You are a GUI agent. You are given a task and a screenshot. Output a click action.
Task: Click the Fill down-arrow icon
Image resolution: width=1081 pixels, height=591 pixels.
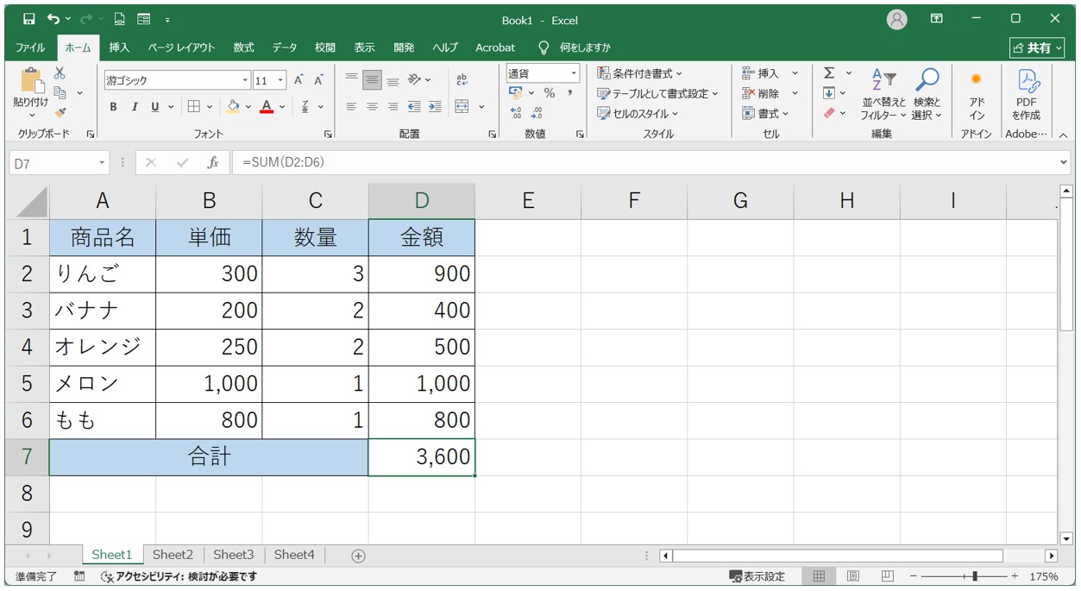tap(829, 93)
